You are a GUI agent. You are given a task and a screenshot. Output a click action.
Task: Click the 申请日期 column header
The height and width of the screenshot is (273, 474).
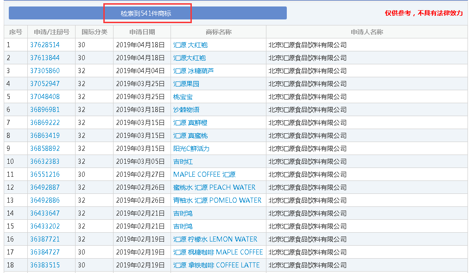click(x=142, y=32)
